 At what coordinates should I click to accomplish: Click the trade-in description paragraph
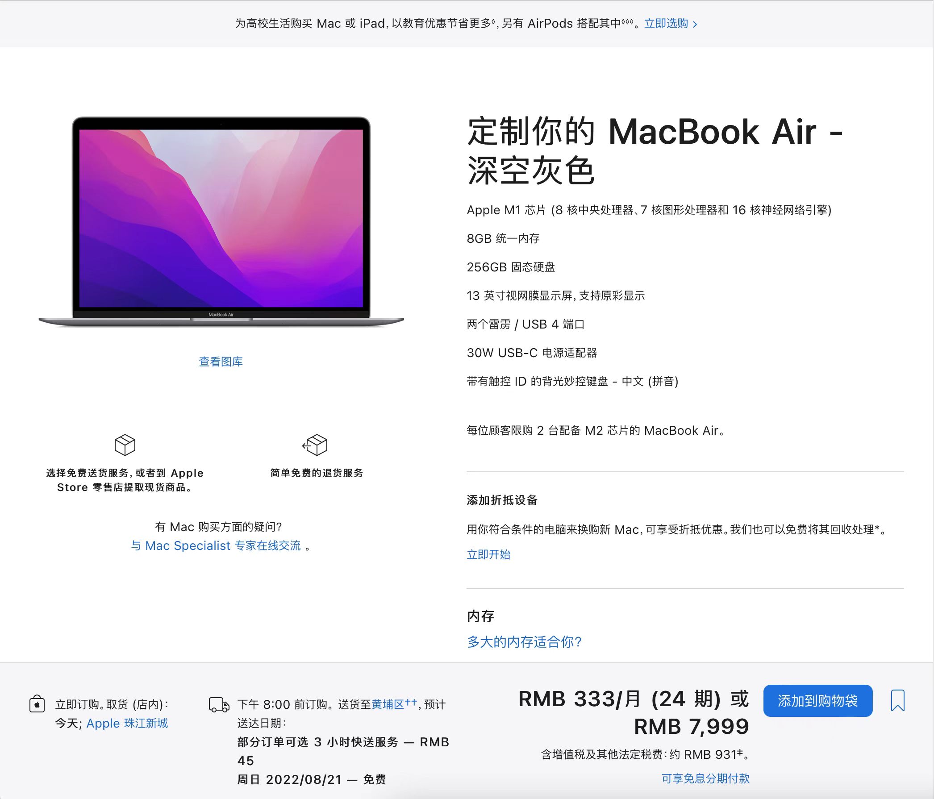coord(678,529)
